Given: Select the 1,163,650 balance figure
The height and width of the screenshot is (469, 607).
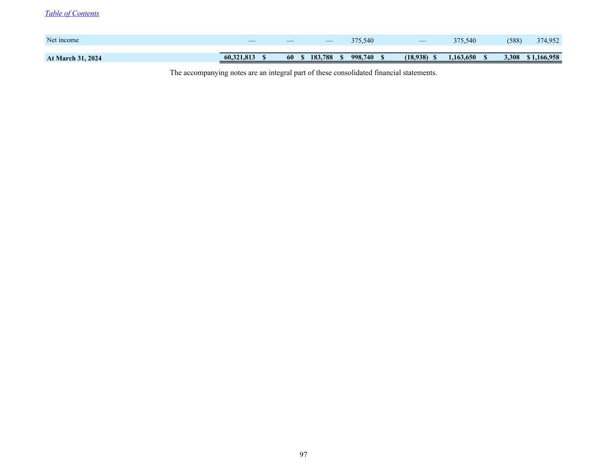Looking at the screenshot, I should (462, 57).
